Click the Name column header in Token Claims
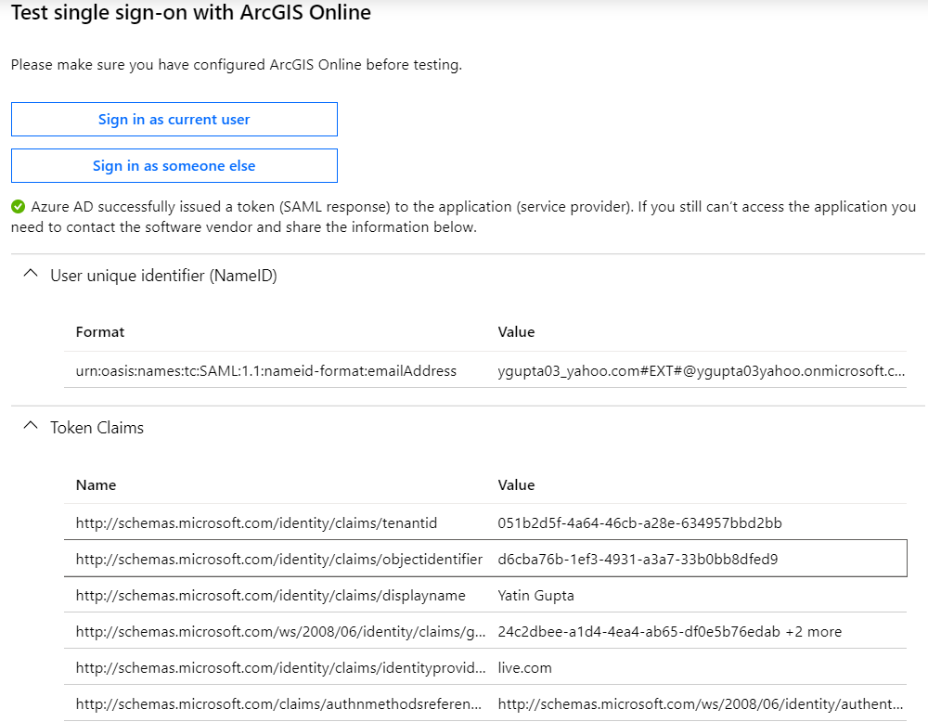Viewport: 928px width, 722px height. coord(96,485)
